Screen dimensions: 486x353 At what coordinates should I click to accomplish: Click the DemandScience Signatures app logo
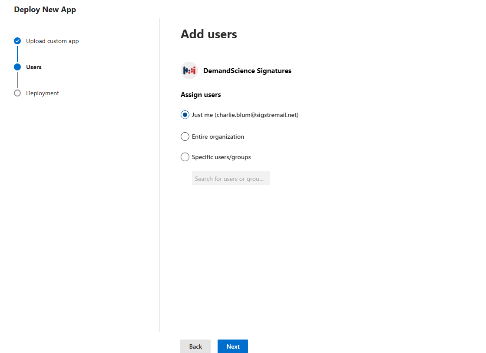(x=189, y=70)
